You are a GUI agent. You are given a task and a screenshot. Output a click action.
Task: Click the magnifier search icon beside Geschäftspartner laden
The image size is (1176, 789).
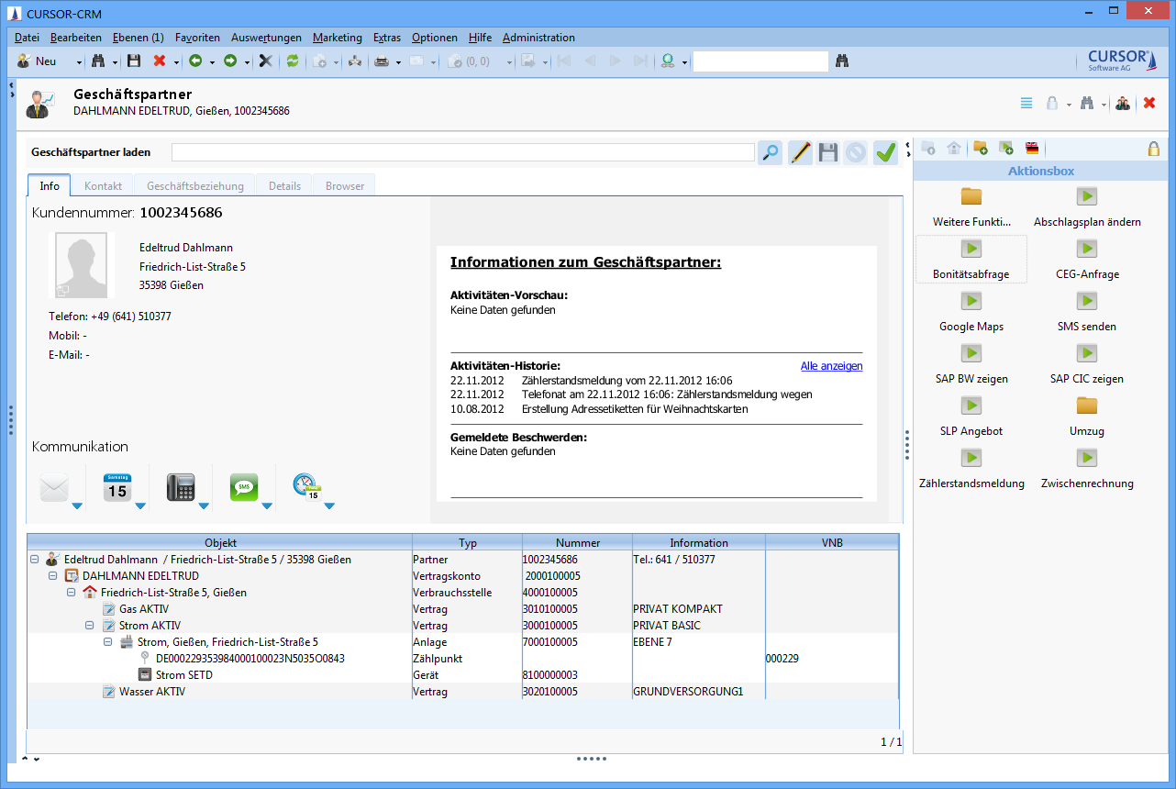click(x=770, y=152)
